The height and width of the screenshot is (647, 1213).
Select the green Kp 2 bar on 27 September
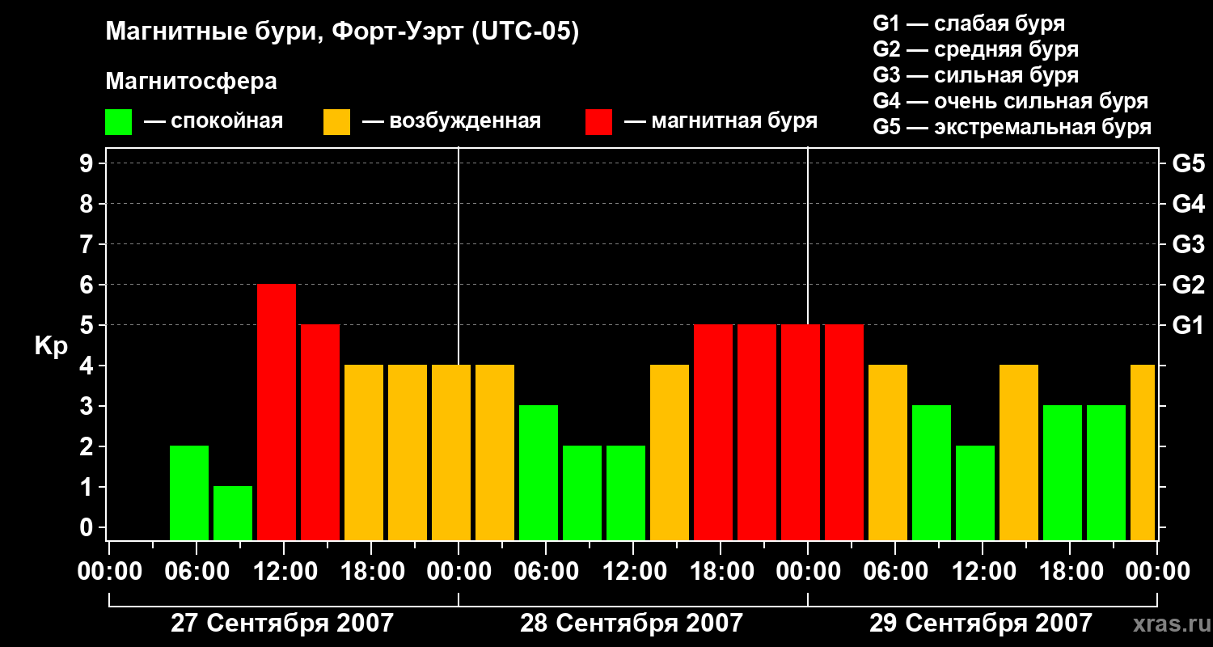pos(189,493)
